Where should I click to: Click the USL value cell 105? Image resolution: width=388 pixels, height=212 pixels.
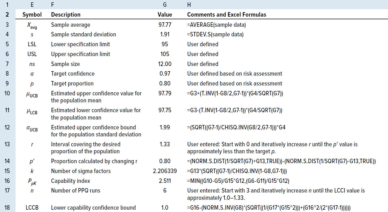[165, 54]
